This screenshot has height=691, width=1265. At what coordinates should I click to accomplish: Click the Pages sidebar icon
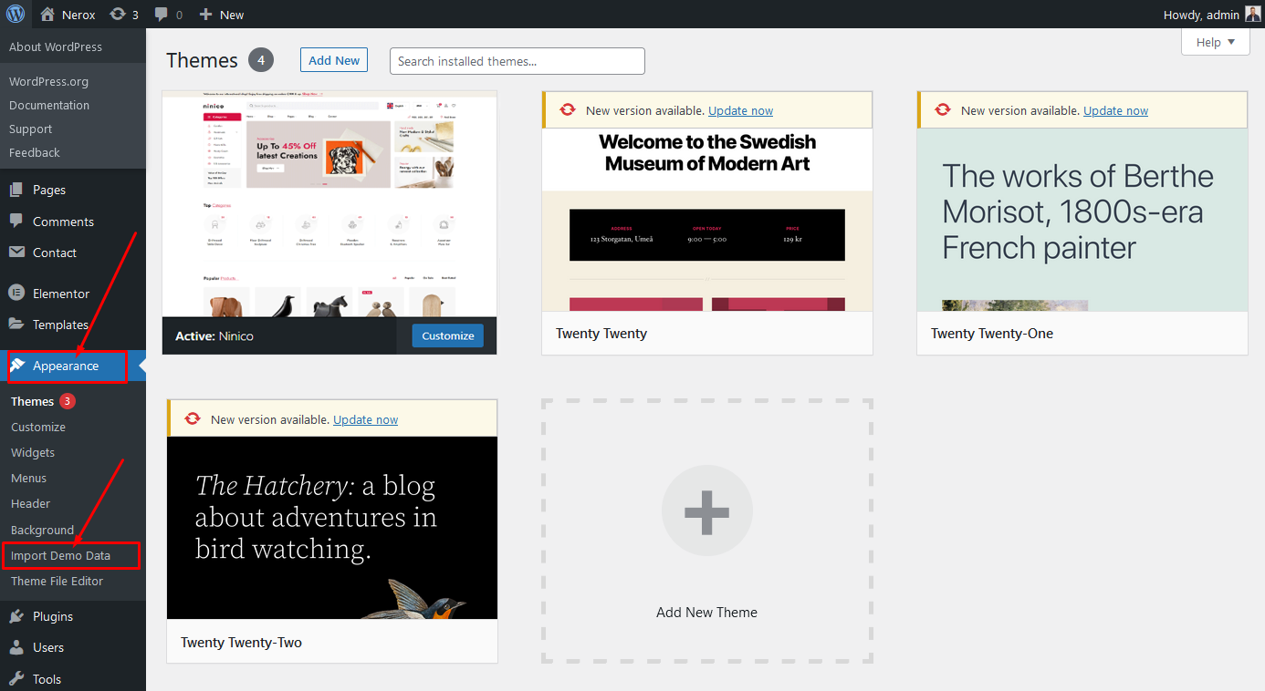pos(16,190)
